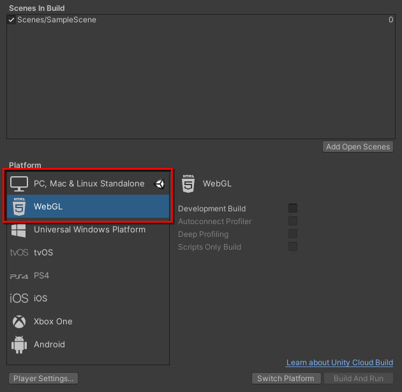Choose the tvOS platform label

tap(43, 252)
